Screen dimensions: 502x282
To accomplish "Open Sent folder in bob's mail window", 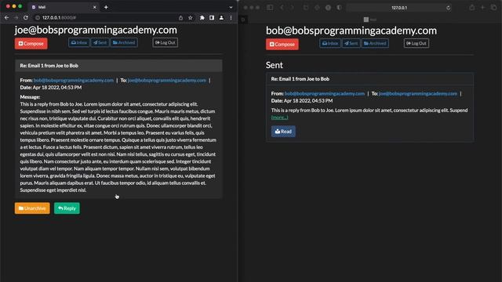I will pos(351,43).
